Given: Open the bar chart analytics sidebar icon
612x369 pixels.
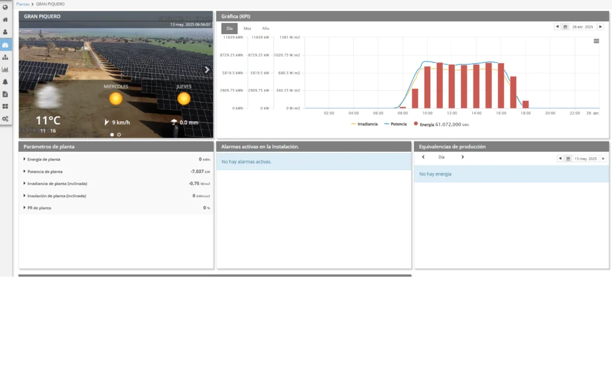Looking at the screenshot, I should 5,69.
